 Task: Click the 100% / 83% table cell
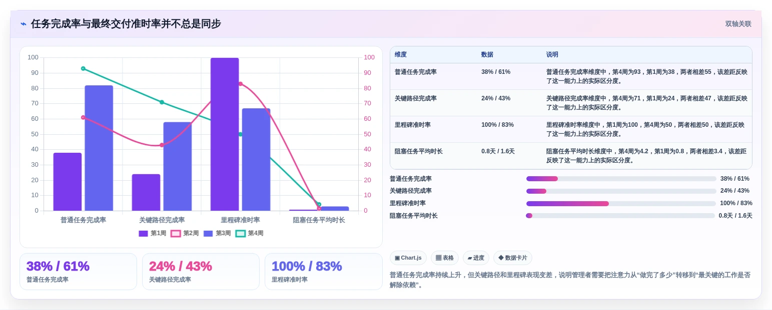click(497, 125)
